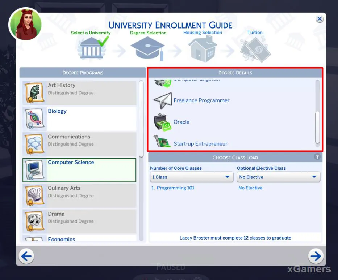Image resolution: width=338 pixels, height=280 pixels.
Task: Close the University Enrollment Guide
Action: [x=320, y=19]
